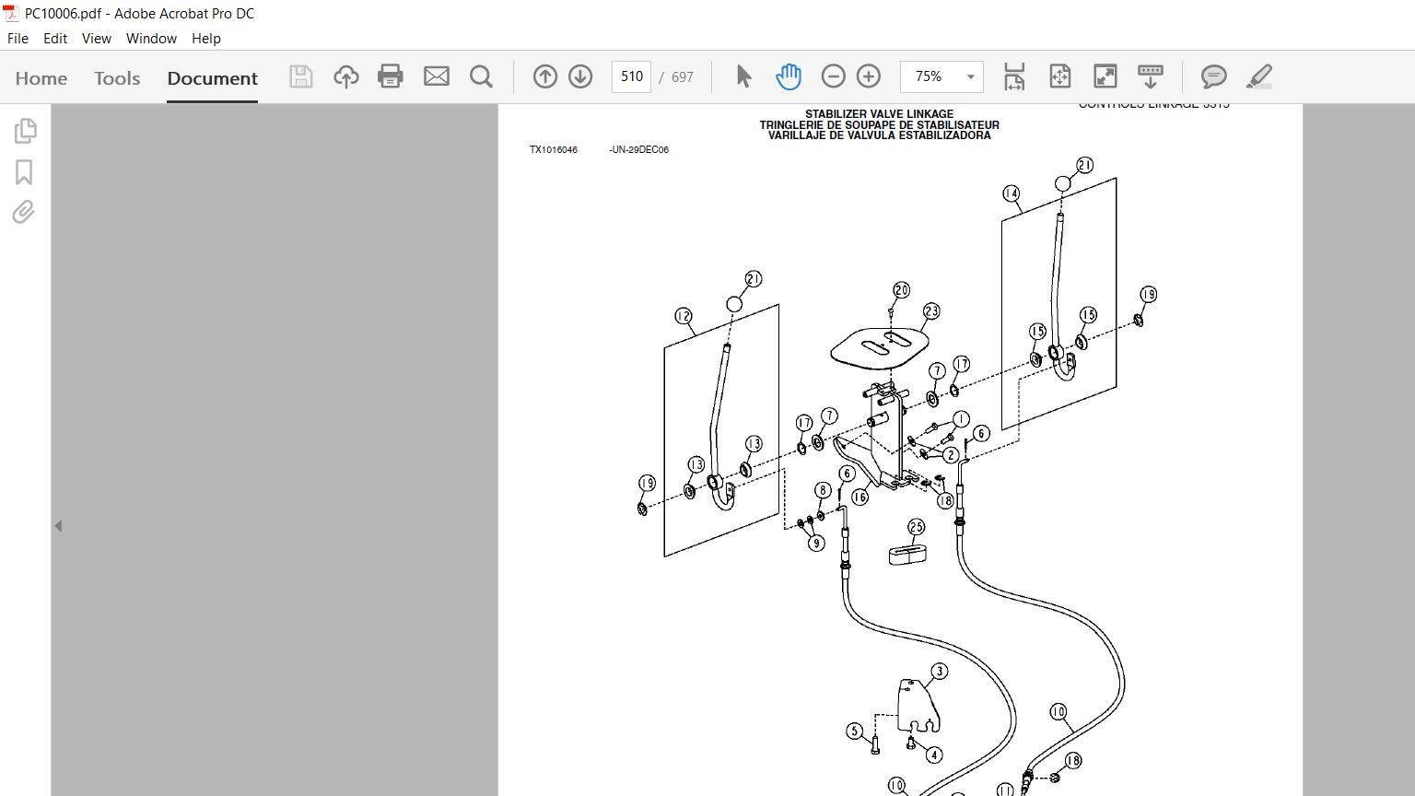Click the Save file icon
This screenshot has height=796, width=1415.
tap(301, 76)
